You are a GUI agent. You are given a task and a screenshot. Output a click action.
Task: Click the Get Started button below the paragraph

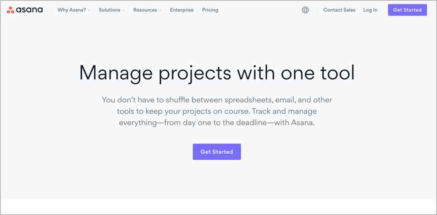[217, 152]
